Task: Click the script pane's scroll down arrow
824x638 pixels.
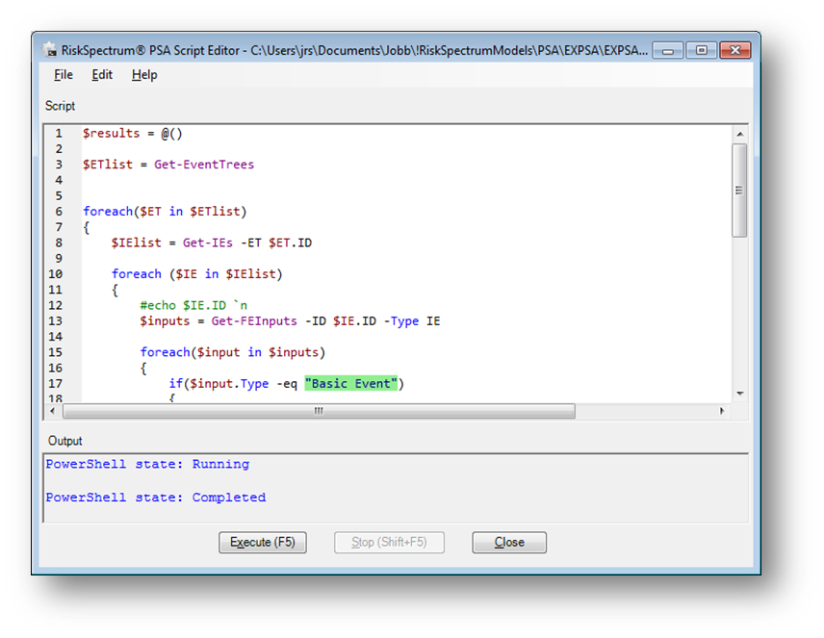Action: point(739,394)
